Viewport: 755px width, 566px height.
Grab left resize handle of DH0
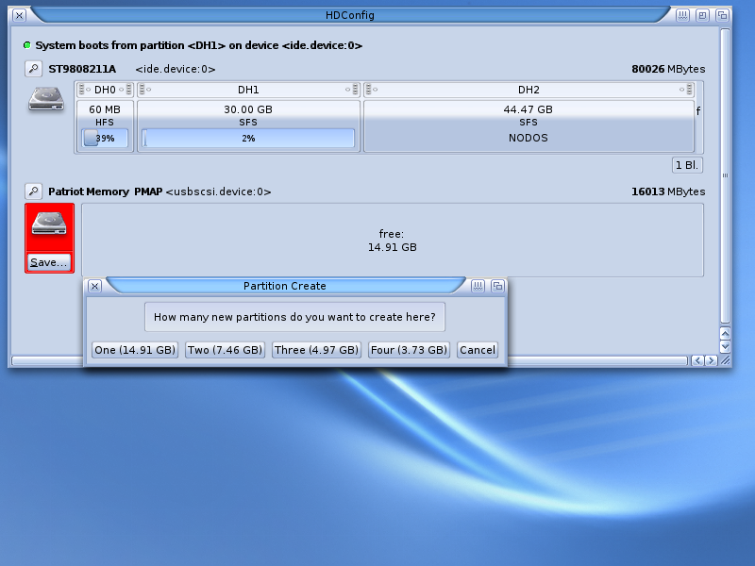(x=81, y=90)
